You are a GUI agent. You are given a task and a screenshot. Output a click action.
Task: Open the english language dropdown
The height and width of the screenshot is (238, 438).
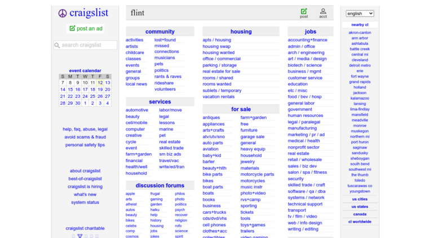tap(360, 14)
